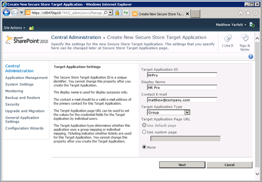Click the browser Forward arrow button
The width and height of the screenshot is (262, 182).
tap(15, 13)
